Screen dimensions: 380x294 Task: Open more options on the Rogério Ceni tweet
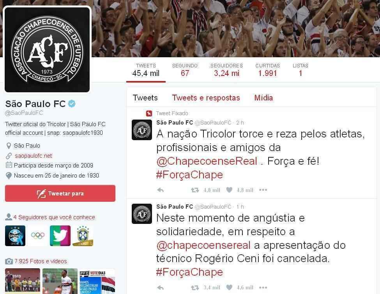tap(263, 287)
